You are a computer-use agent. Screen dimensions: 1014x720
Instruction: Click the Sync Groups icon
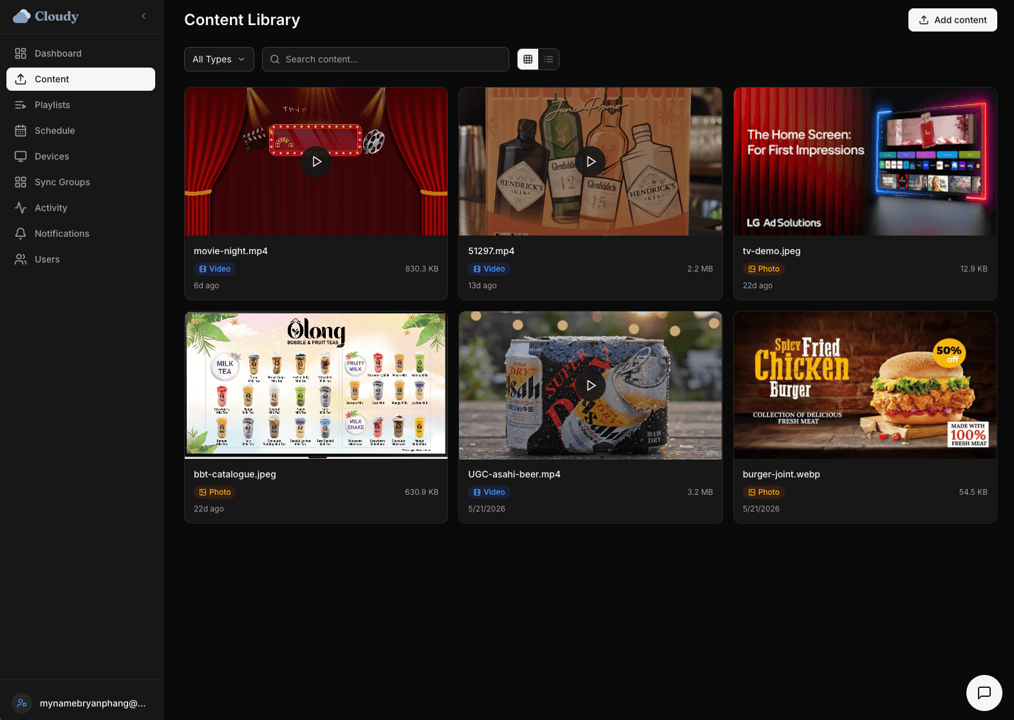21,182
